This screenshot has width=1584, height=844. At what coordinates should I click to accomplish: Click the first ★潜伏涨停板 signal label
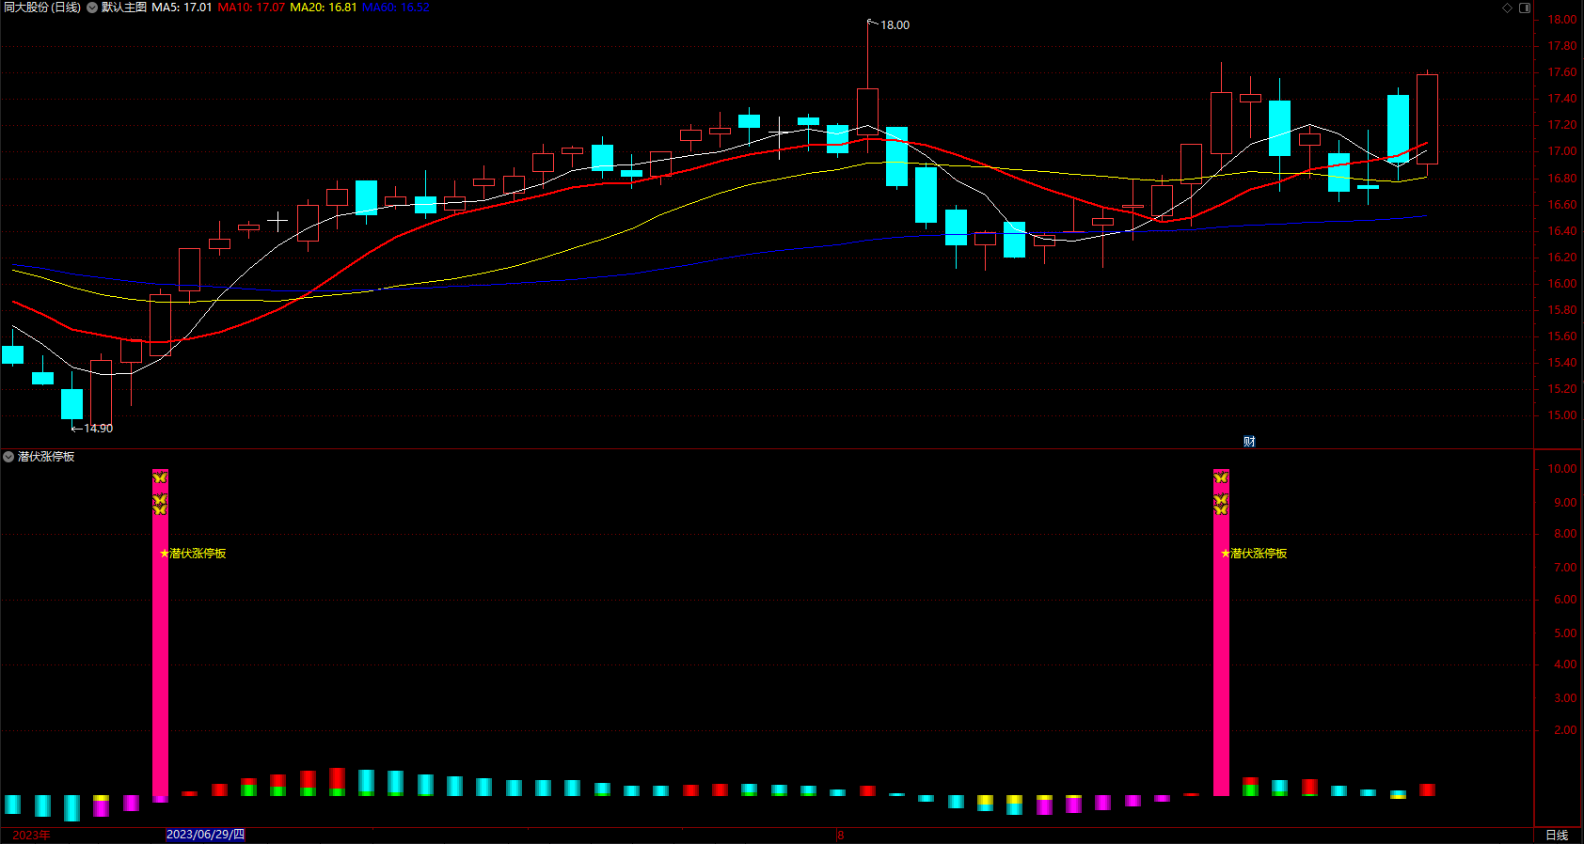(x=193, y=554)
